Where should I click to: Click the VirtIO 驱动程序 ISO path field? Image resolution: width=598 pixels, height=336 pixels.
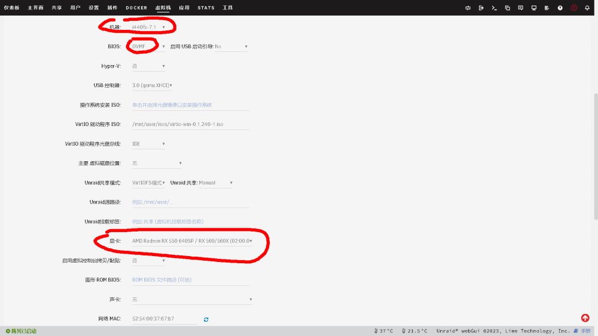190,124
